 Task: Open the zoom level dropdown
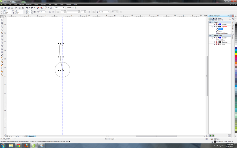click(x=63, y=8)
